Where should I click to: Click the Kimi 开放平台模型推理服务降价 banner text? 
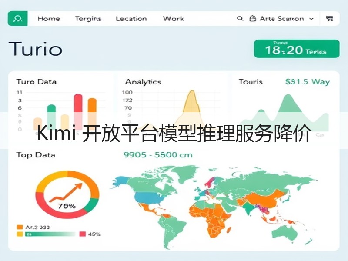174,134
